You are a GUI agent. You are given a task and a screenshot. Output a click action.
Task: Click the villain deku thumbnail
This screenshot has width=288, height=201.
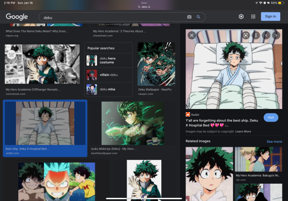click(92, 75)
